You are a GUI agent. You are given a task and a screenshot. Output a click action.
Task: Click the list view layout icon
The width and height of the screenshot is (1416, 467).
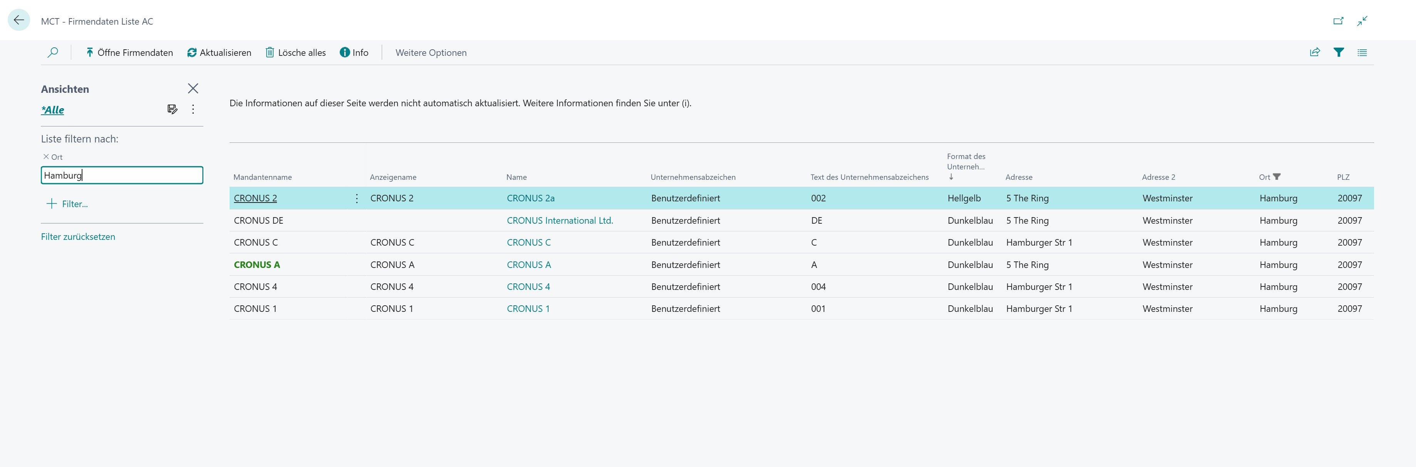coord(1362,52)
